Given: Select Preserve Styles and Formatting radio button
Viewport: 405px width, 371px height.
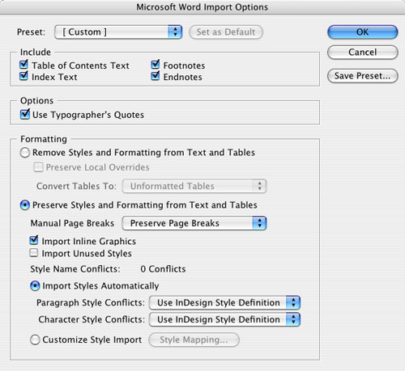Looking at the screenshot, I should click(x=25, y=205).
